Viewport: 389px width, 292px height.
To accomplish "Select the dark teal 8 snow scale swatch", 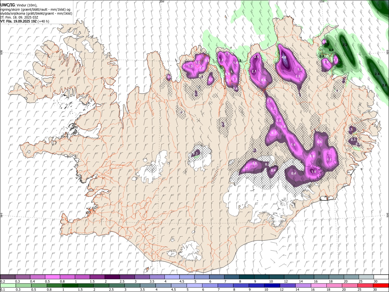I will point(247,277).
